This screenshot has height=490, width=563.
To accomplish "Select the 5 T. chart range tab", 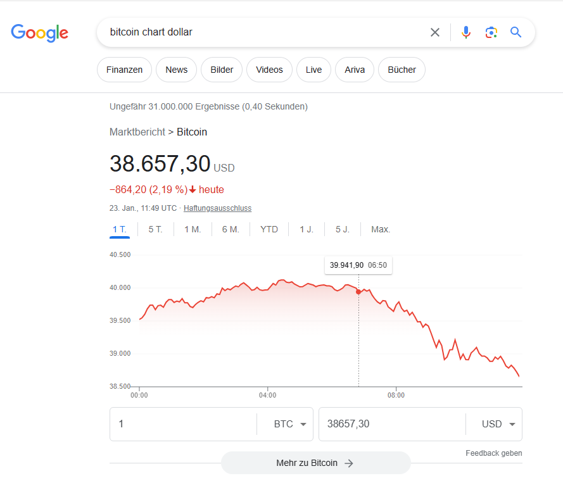I will pyautogui.click(x=155, y=229).
